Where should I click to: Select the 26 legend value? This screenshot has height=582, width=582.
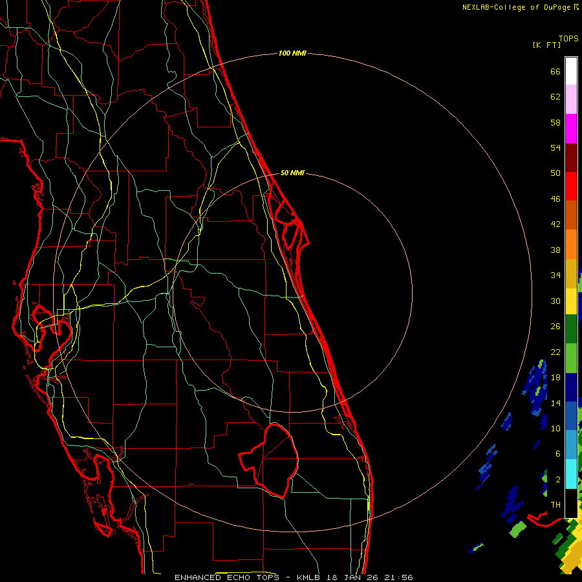click(555, 327)
